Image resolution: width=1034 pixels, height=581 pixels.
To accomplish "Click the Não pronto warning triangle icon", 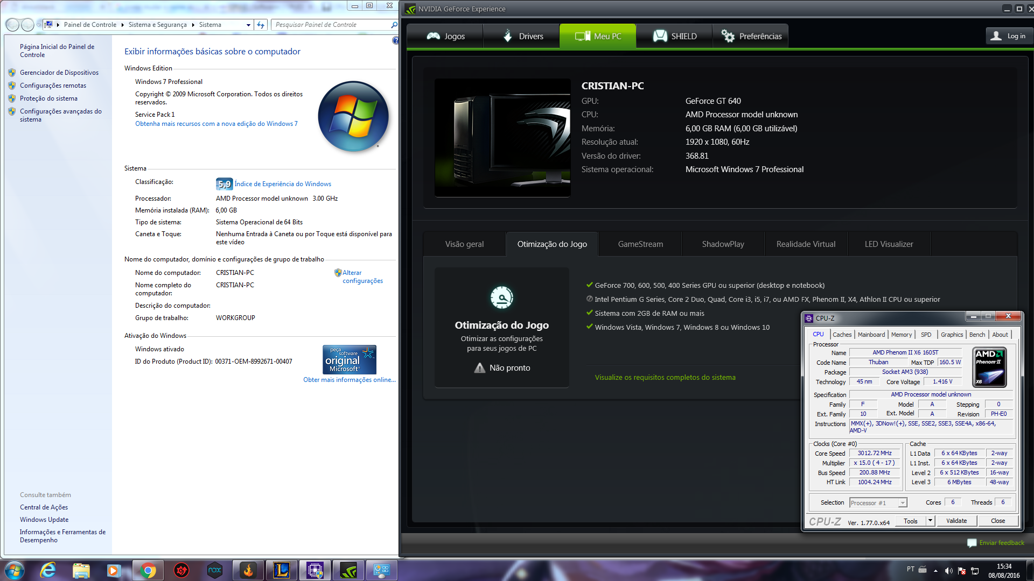I will point(479,368).
